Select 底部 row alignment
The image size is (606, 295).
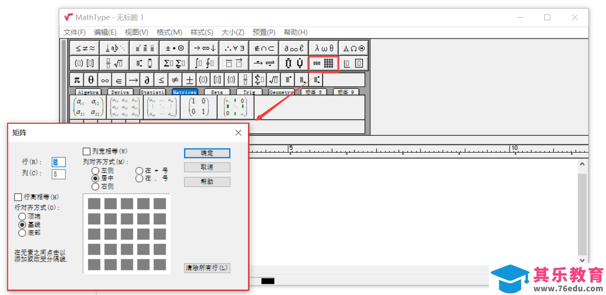click(22, 233)
